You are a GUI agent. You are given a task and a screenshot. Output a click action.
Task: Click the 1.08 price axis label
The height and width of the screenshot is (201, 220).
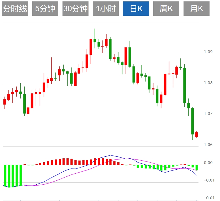point(208,83)
